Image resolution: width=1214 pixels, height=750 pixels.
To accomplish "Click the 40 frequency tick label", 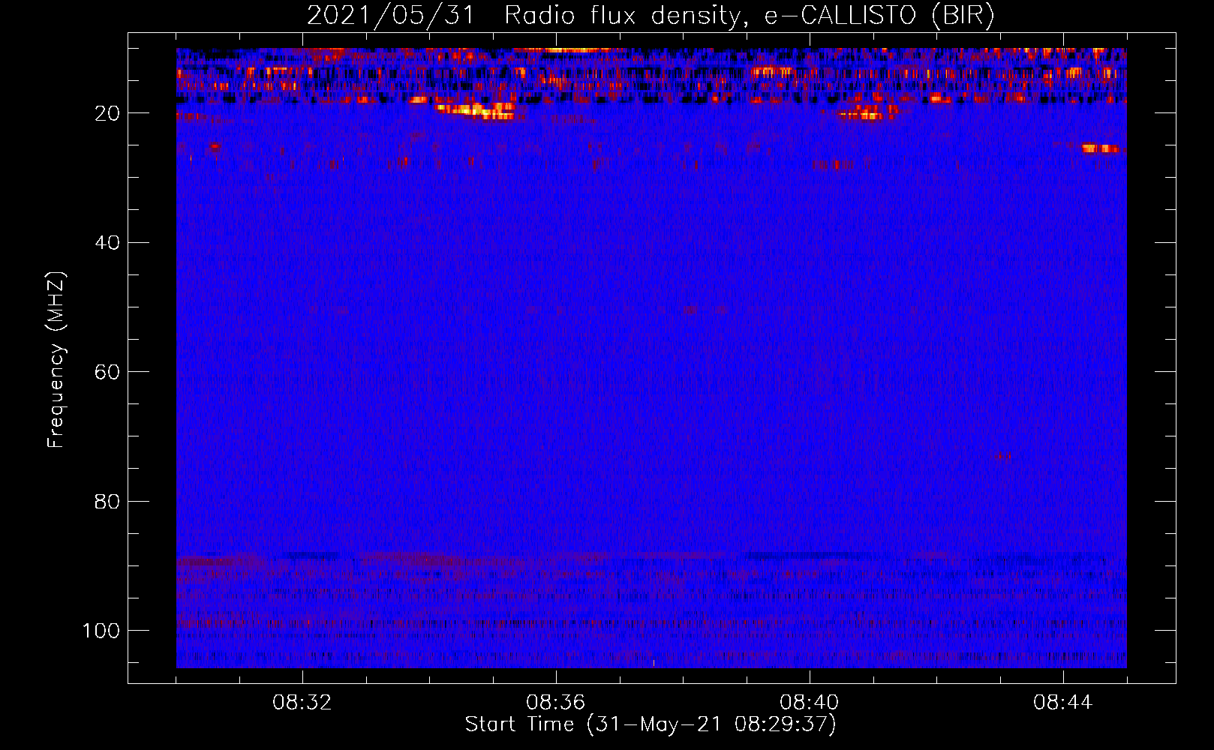I will point(108,243).
